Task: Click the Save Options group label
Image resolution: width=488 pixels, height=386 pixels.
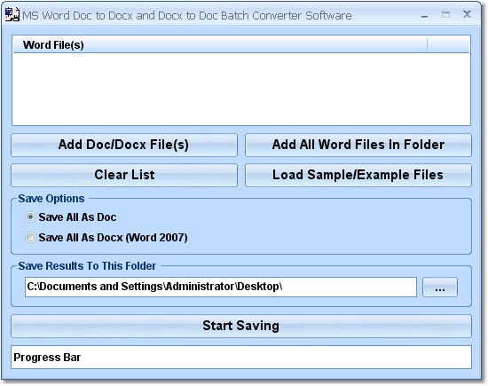Action: pyautogui.click(x=51, y=199)
